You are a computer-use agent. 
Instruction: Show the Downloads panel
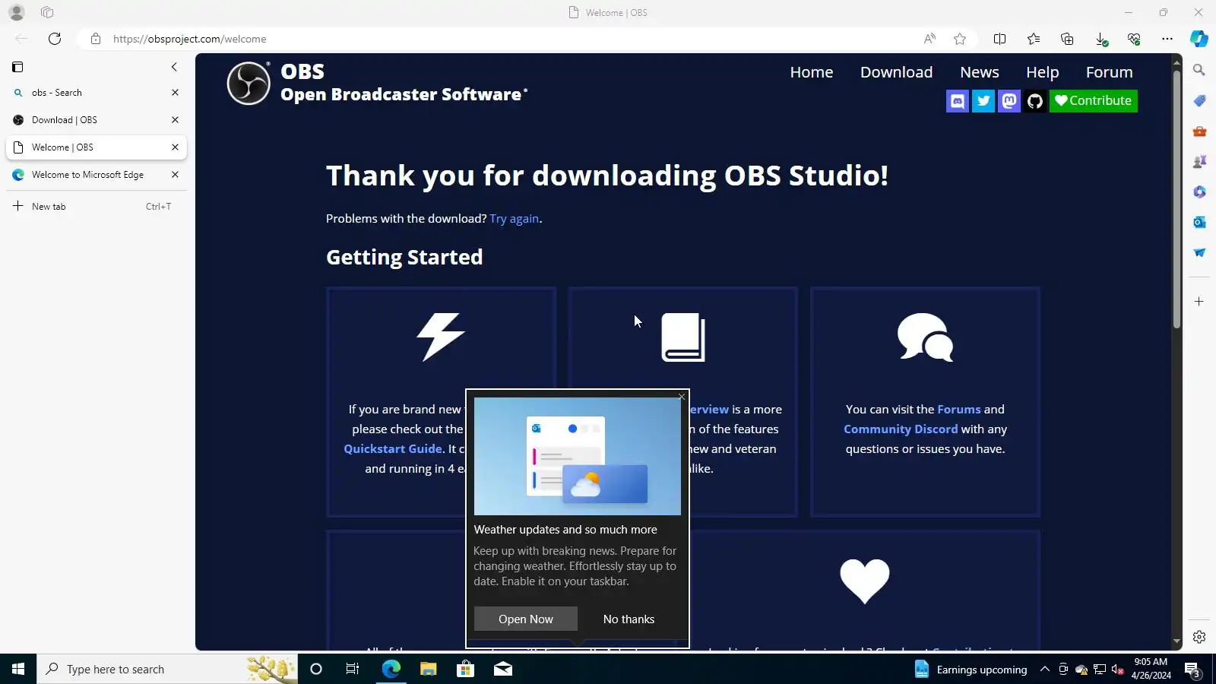click(1100, 39)
